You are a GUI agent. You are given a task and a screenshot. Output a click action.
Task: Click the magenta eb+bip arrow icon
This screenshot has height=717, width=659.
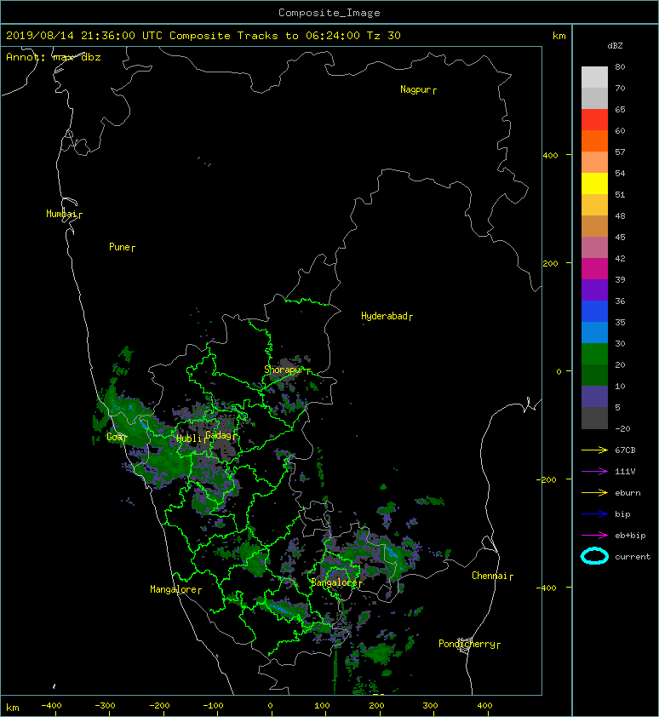(x=594, y=536)
